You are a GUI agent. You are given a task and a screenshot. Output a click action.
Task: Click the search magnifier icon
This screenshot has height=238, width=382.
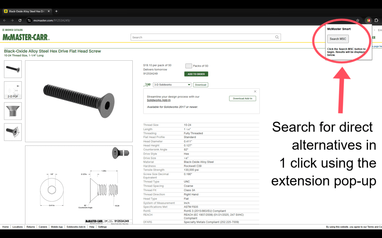[277, 37]
